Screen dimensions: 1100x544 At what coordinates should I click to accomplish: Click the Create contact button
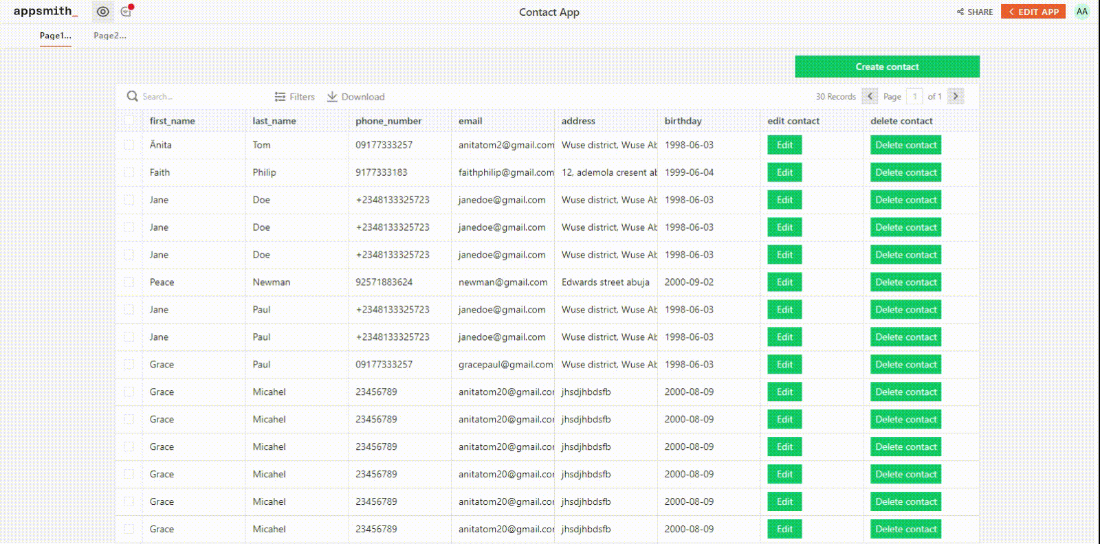tap(887, 67)
